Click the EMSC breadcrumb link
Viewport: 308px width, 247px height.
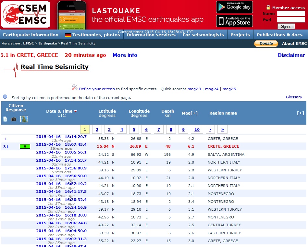pyautogui.click(x=29, y=43)
